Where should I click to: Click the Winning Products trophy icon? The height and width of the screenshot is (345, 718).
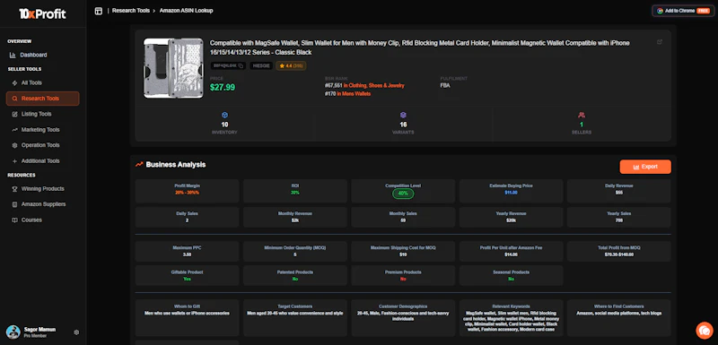click(x=14, y=189)
